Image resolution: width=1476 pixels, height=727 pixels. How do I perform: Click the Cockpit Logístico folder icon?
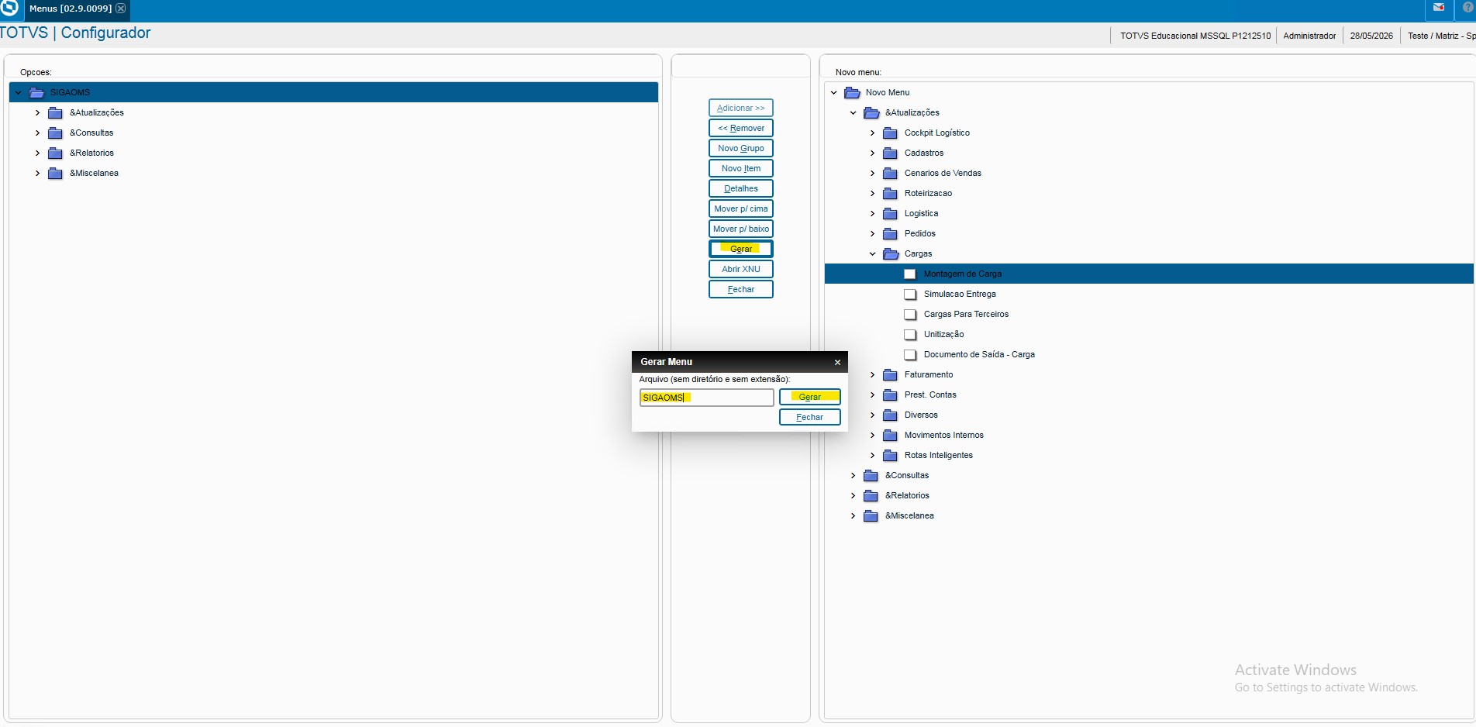891,133
